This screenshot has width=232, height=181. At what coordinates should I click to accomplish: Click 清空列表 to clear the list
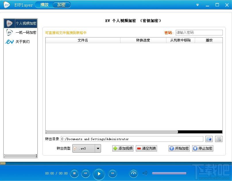click(x=146, y=148)
